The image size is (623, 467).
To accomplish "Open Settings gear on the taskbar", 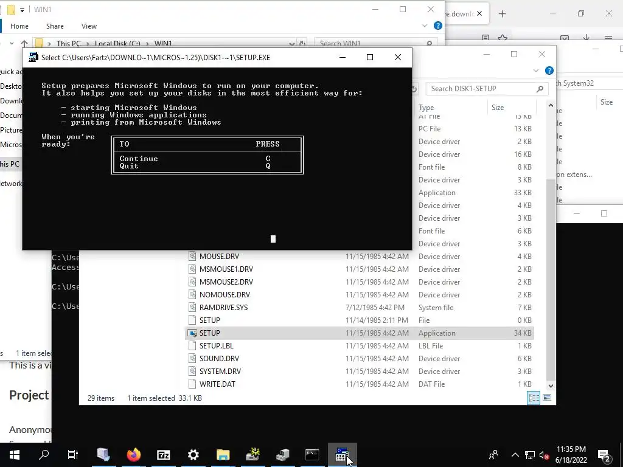I will [x=193, y=455].
